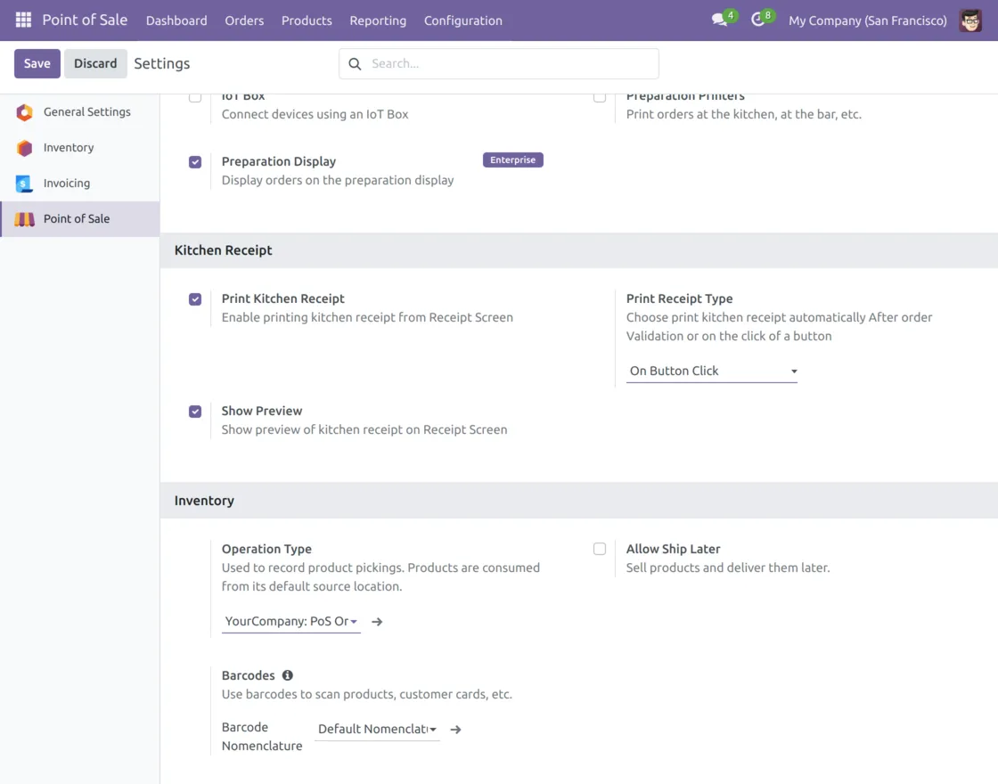This screenshot has height=784, width=998.
Task: Open the Configuration menu
Action: pyautogui.click(x=462, y=20)
